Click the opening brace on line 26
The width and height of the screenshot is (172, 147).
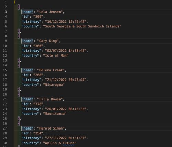(19, 123)
